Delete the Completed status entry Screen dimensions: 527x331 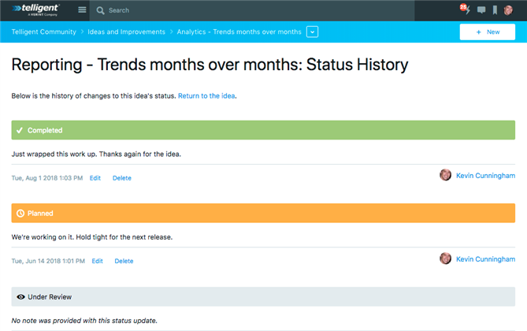(121, 178)
